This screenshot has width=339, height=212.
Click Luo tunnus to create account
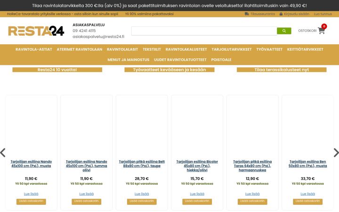point(323,14)
